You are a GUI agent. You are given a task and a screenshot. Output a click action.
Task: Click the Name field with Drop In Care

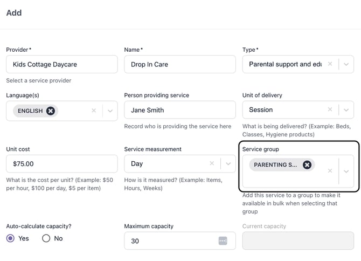pyautogui.click(x=179, y=64)
